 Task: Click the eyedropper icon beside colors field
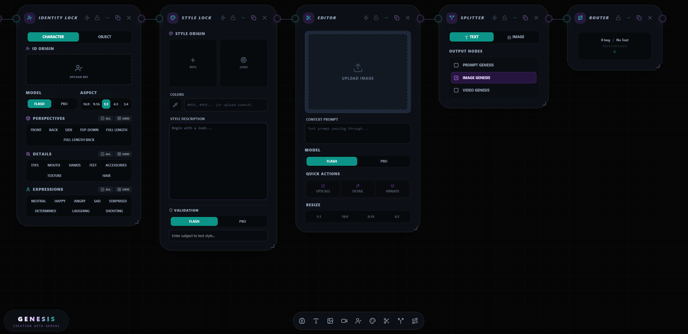tap(175, 105)
